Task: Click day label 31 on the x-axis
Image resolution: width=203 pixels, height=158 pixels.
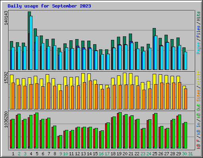Action: click(x=190, y=154)
